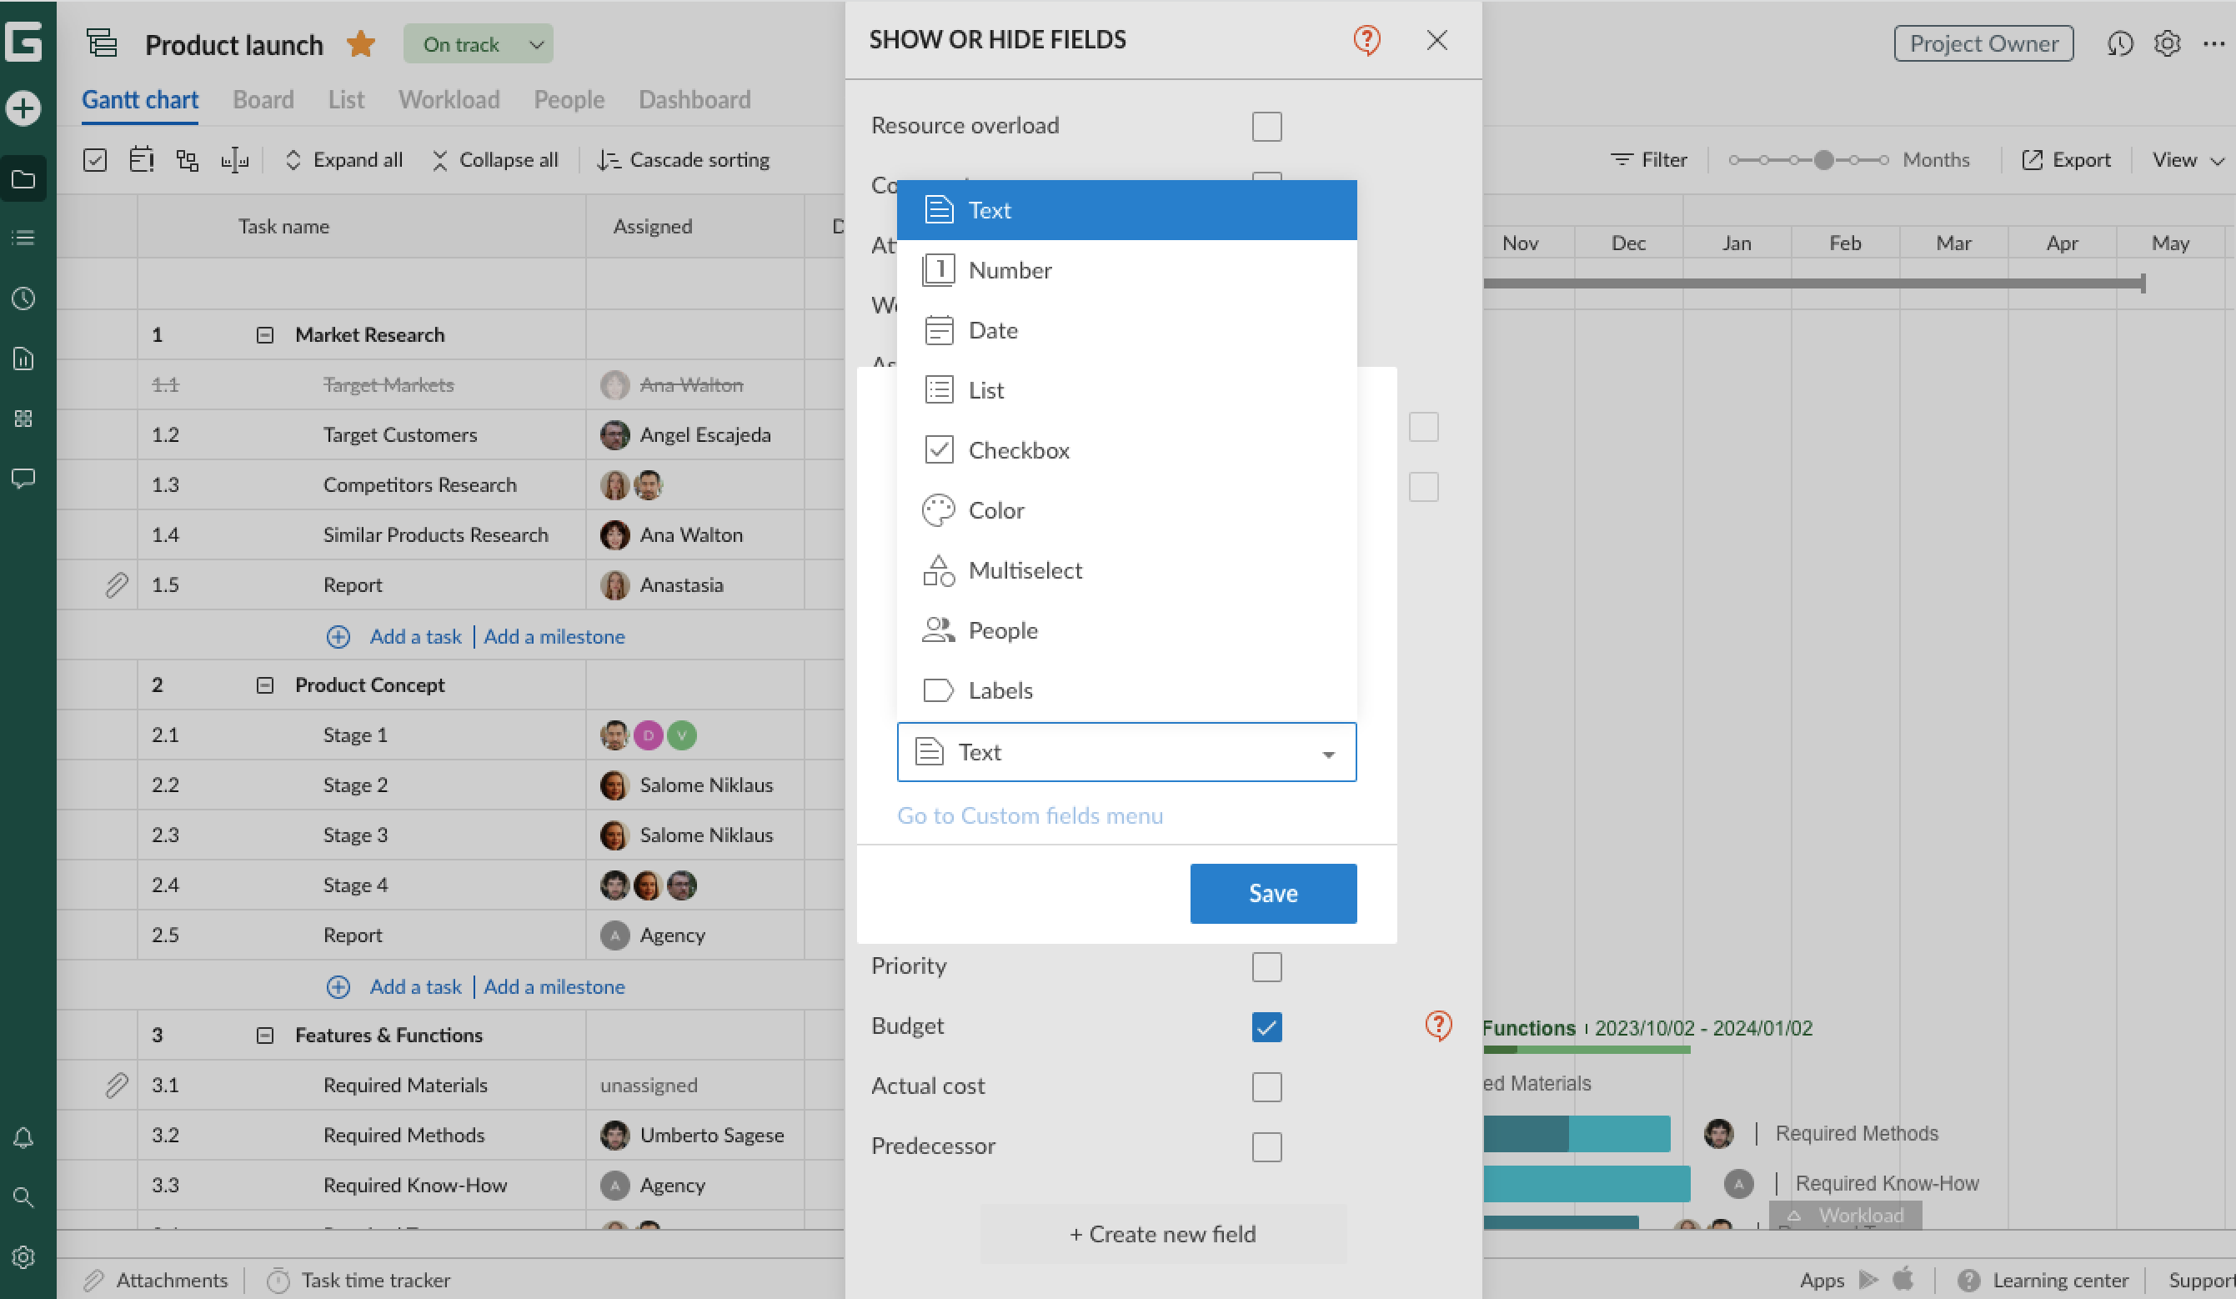Open the On track status dropdown
Image resolution: width=2236 pixels, height=1299 pixels.
(479, 43)
